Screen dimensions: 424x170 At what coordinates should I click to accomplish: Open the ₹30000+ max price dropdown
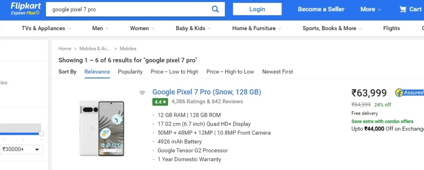click(x=21, y=149)
